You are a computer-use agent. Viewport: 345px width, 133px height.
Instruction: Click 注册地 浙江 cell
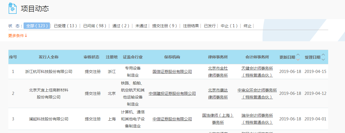pyautogui.click(x=112, y=72)
